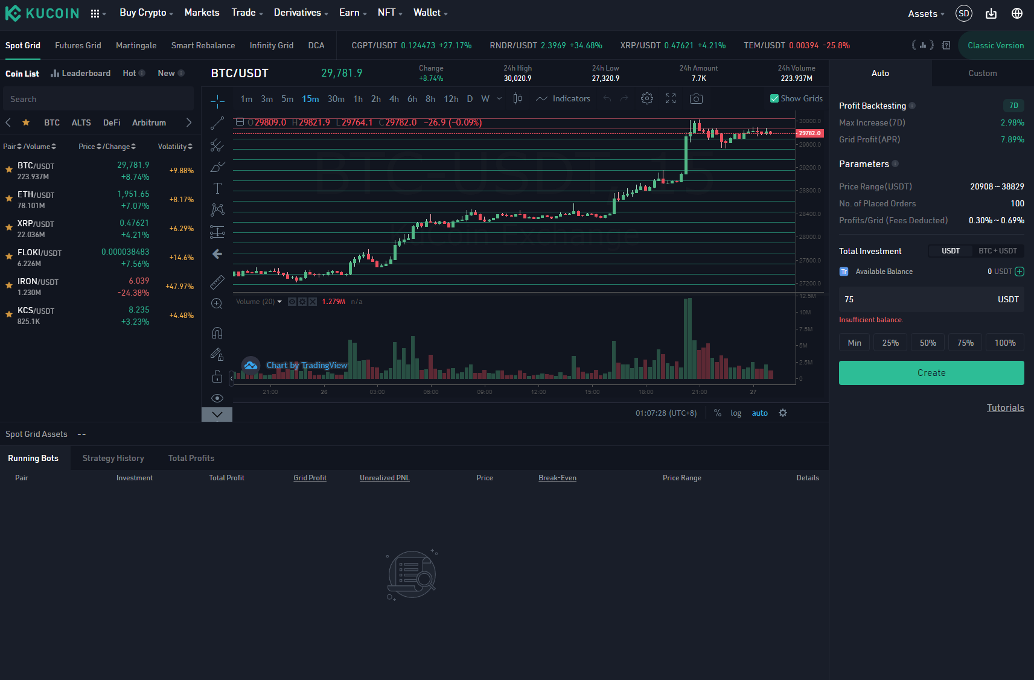Select the text annotation tool
Viewport: 1034px width, 680px height.
click(217, 188)
